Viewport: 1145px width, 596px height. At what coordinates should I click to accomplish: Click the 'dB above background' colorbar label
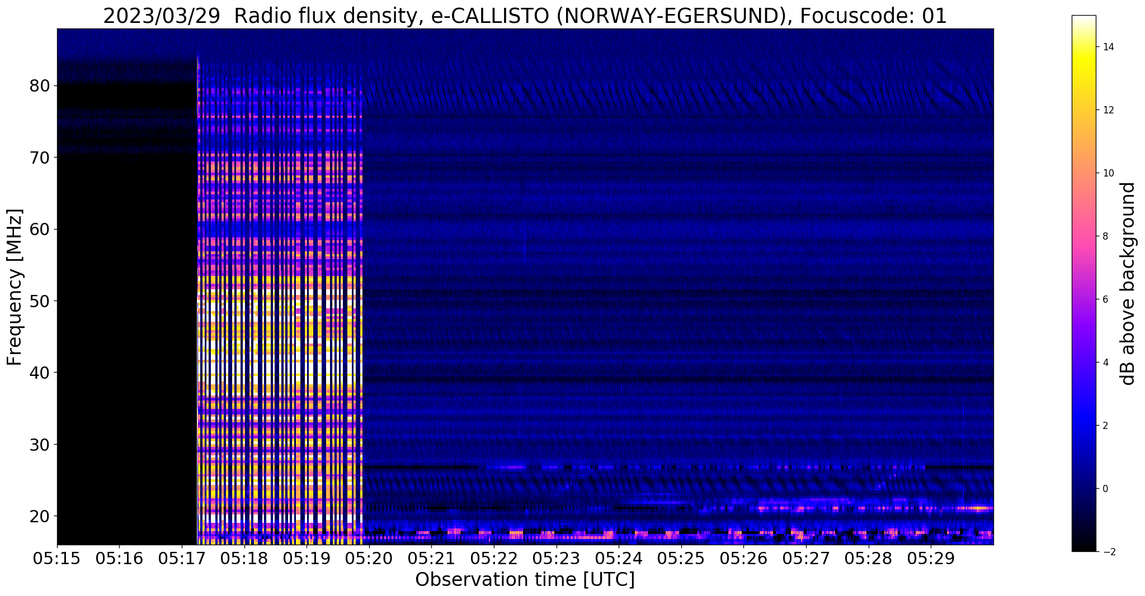[1128, 284]
